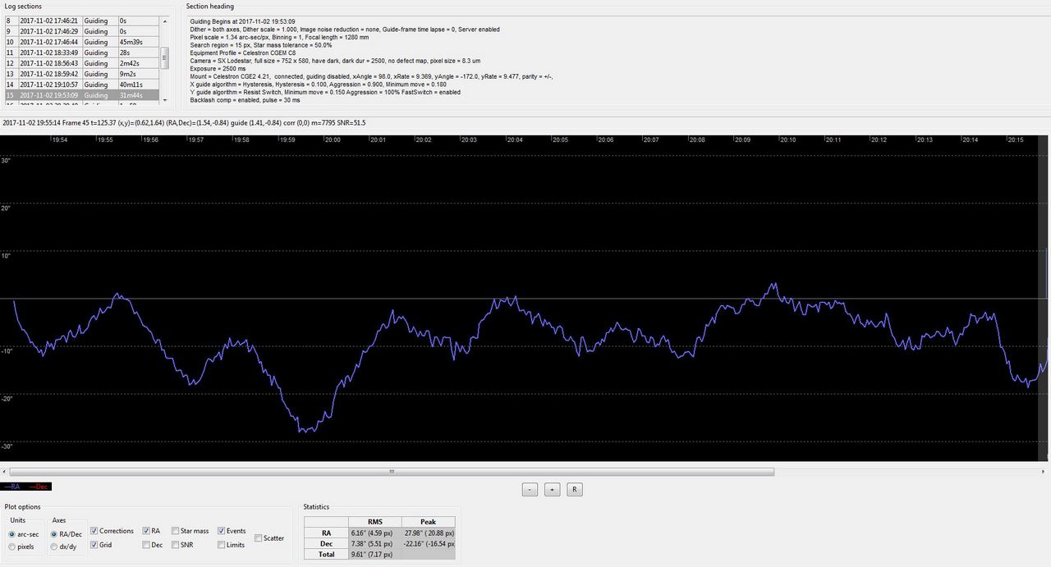Enable the Dec plot checkbox

point(146,545)
